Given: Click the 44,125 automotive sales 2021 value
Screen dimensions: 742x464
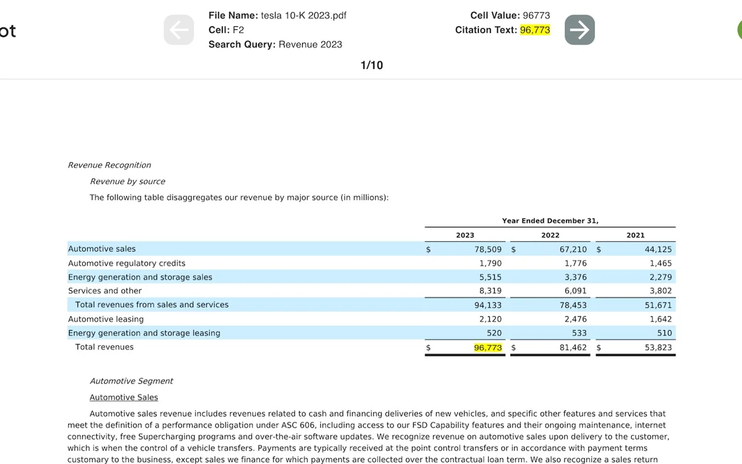Looking at the screenshot, I should pos(658,249).
